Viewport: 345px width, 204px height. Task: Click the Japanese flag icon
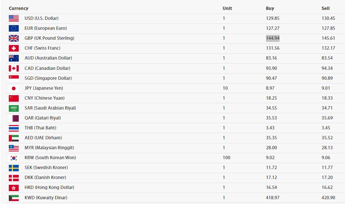pos(14,88)
